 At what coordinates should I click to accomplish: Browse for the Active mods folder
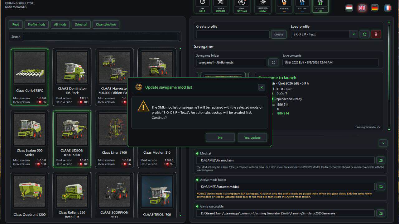tap(380, 187)
